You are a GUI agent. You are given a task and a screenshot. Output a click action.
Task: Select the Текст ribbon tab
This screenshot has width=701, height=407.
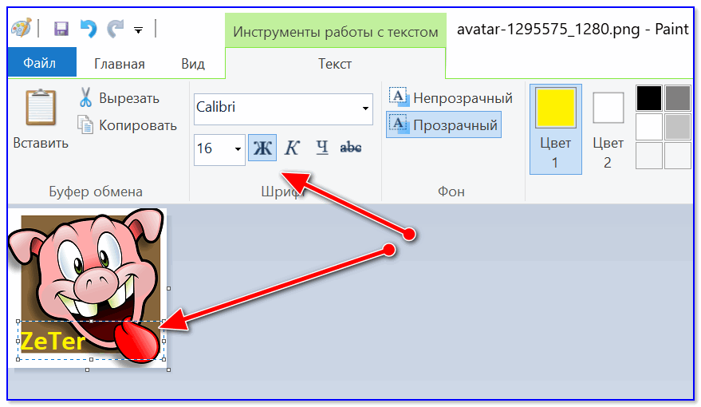pyautogui.click(x=335, y=64)
